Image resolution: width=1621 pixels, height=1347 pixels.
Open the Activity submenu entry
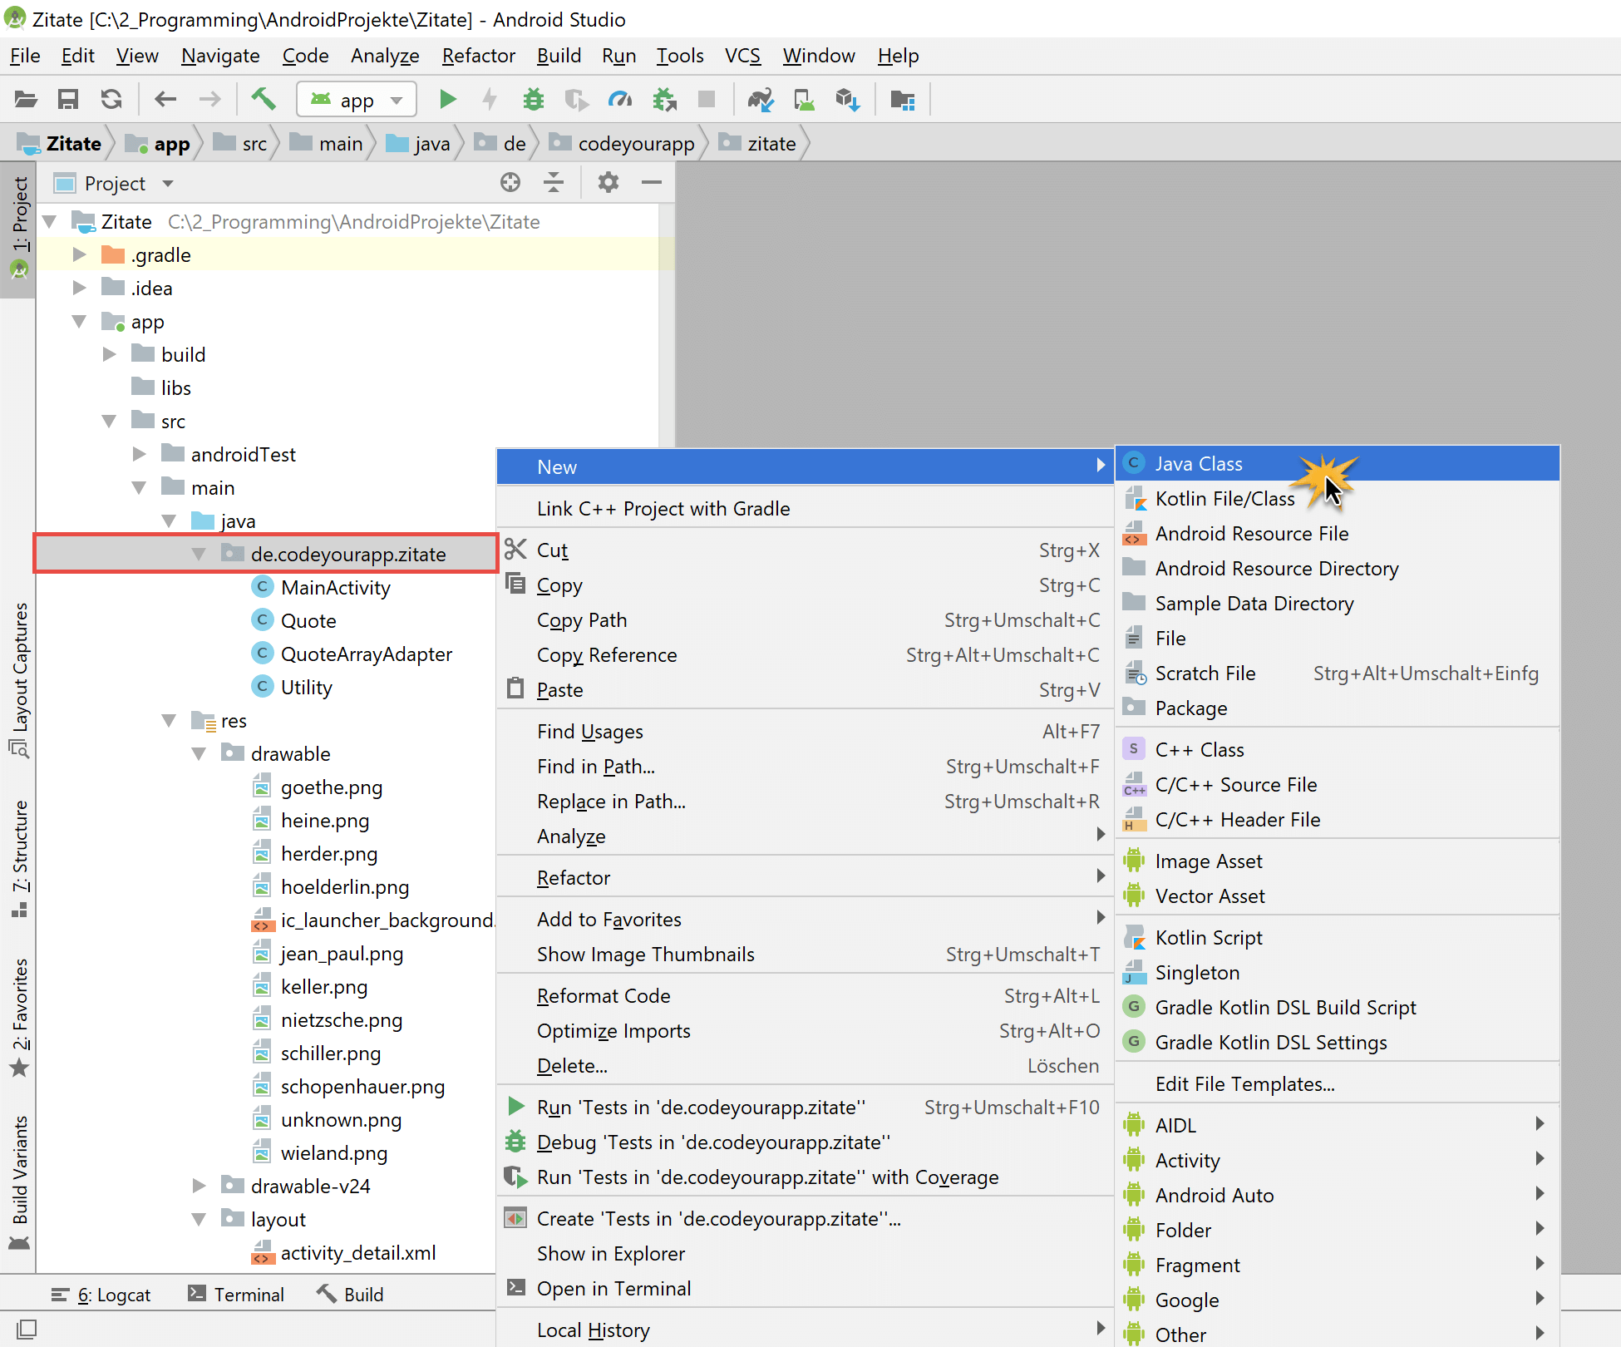point(1337,1160)
